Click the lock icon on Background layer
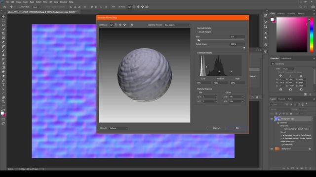316x177 pixels. pos(310,149)
